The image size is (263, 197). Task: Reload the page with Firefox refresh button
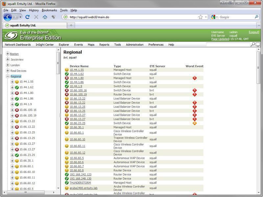pyautogui.click(x=28, y=17)
